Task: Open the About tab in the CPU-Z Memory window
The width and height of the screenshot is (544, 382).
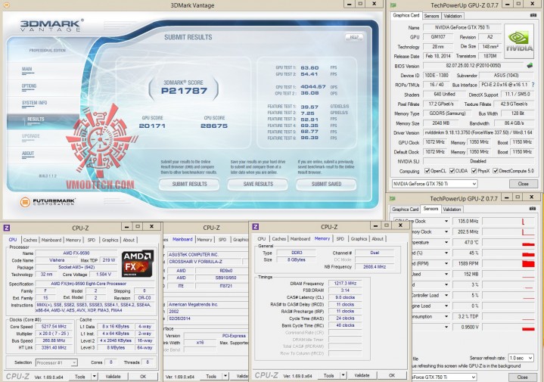Action: click(378, 239)
